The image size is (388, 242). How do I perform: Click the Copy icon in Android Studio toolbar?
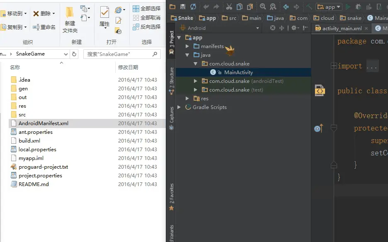click(x=240, y=7)
